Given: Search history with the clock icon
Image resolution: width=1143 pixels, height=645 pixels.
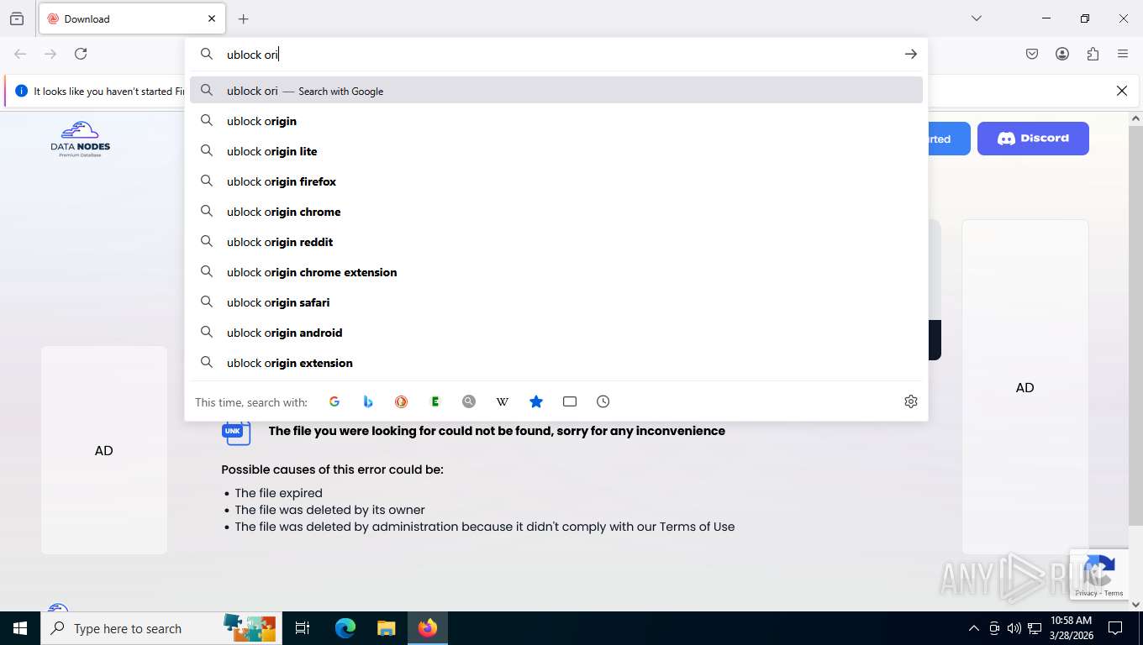Looking at the screenshot, I should 603,401.
